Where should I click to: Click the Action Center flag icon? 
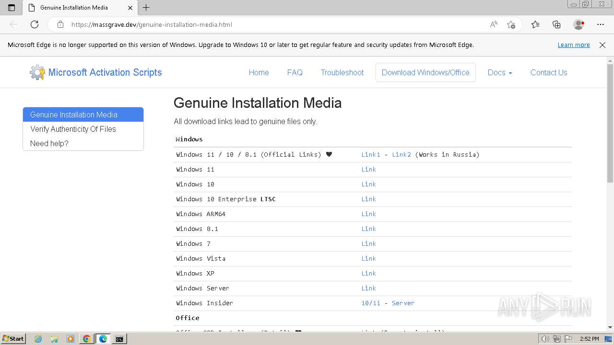(568, 339)
